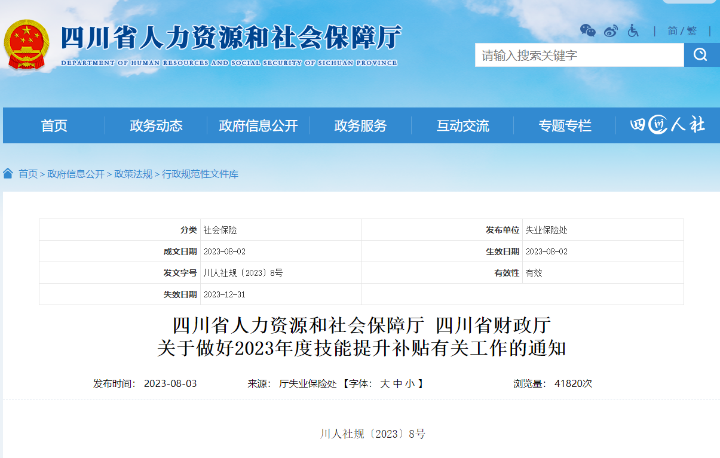Click the home icon in breadcrumb
Image resolution: width=720 pixels, height=458 pixels.
(8, 174)
